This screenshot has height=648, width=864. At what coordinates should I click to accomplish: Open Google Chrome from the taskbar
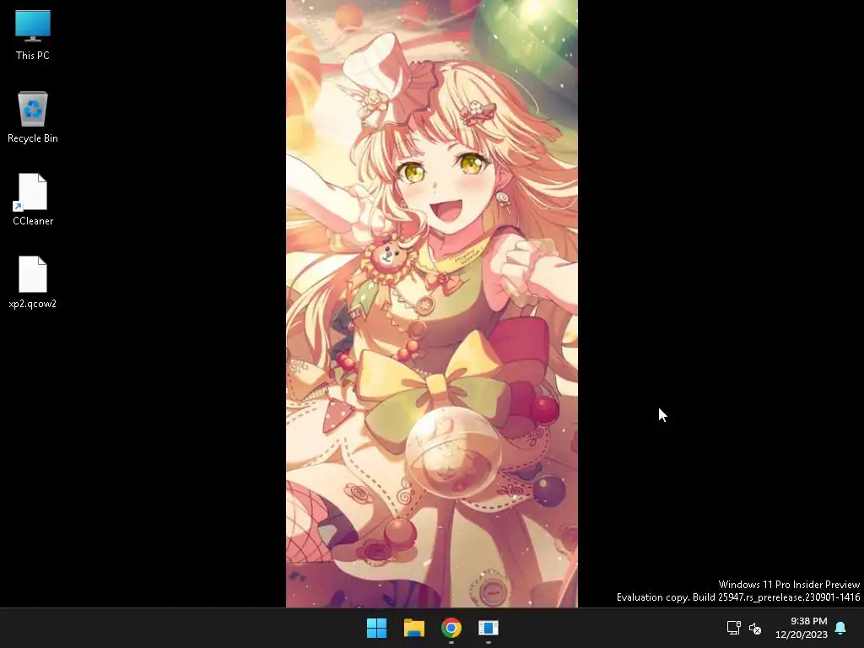tap(451, 628)
